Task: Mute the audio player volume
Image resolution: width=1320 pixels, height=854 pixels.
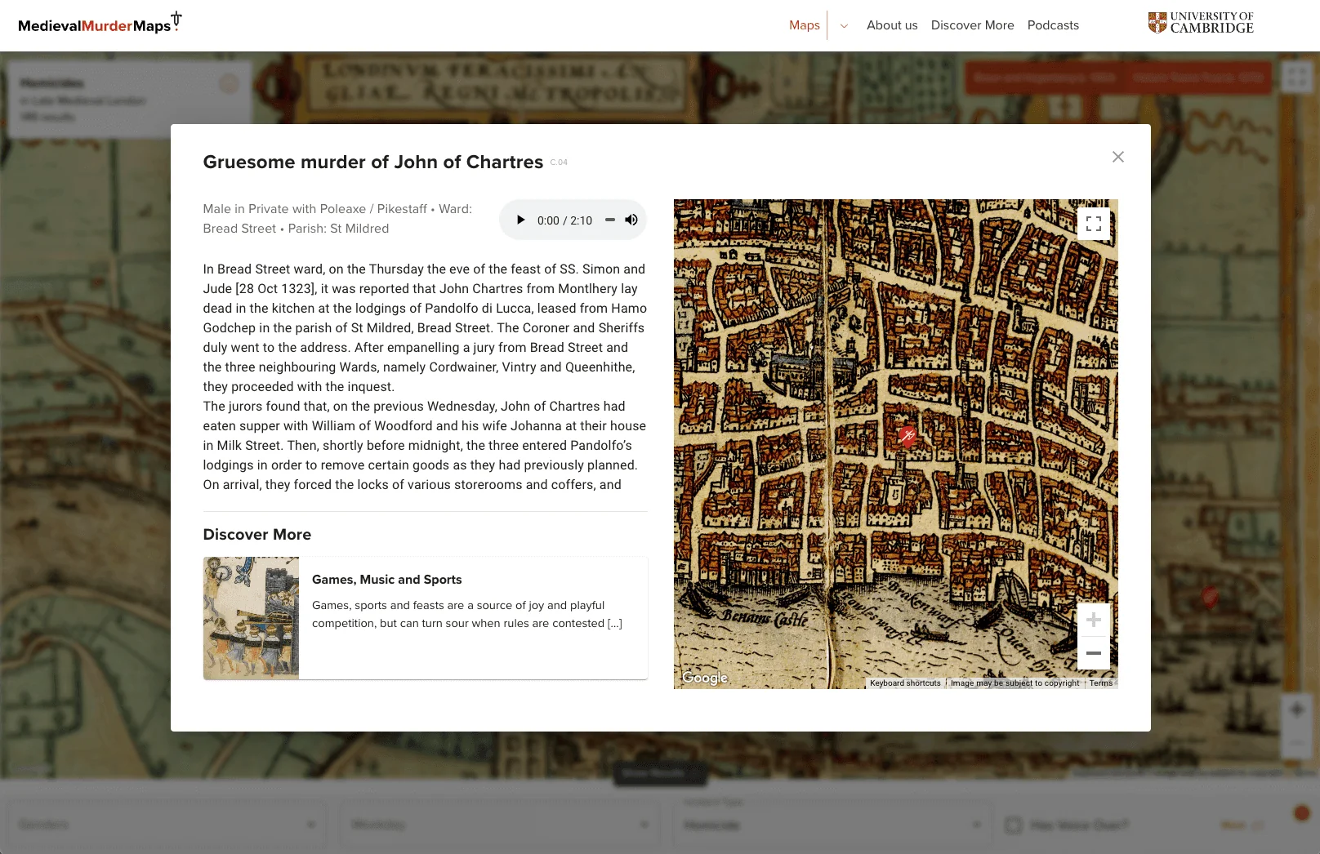Action: click(631, 220)
